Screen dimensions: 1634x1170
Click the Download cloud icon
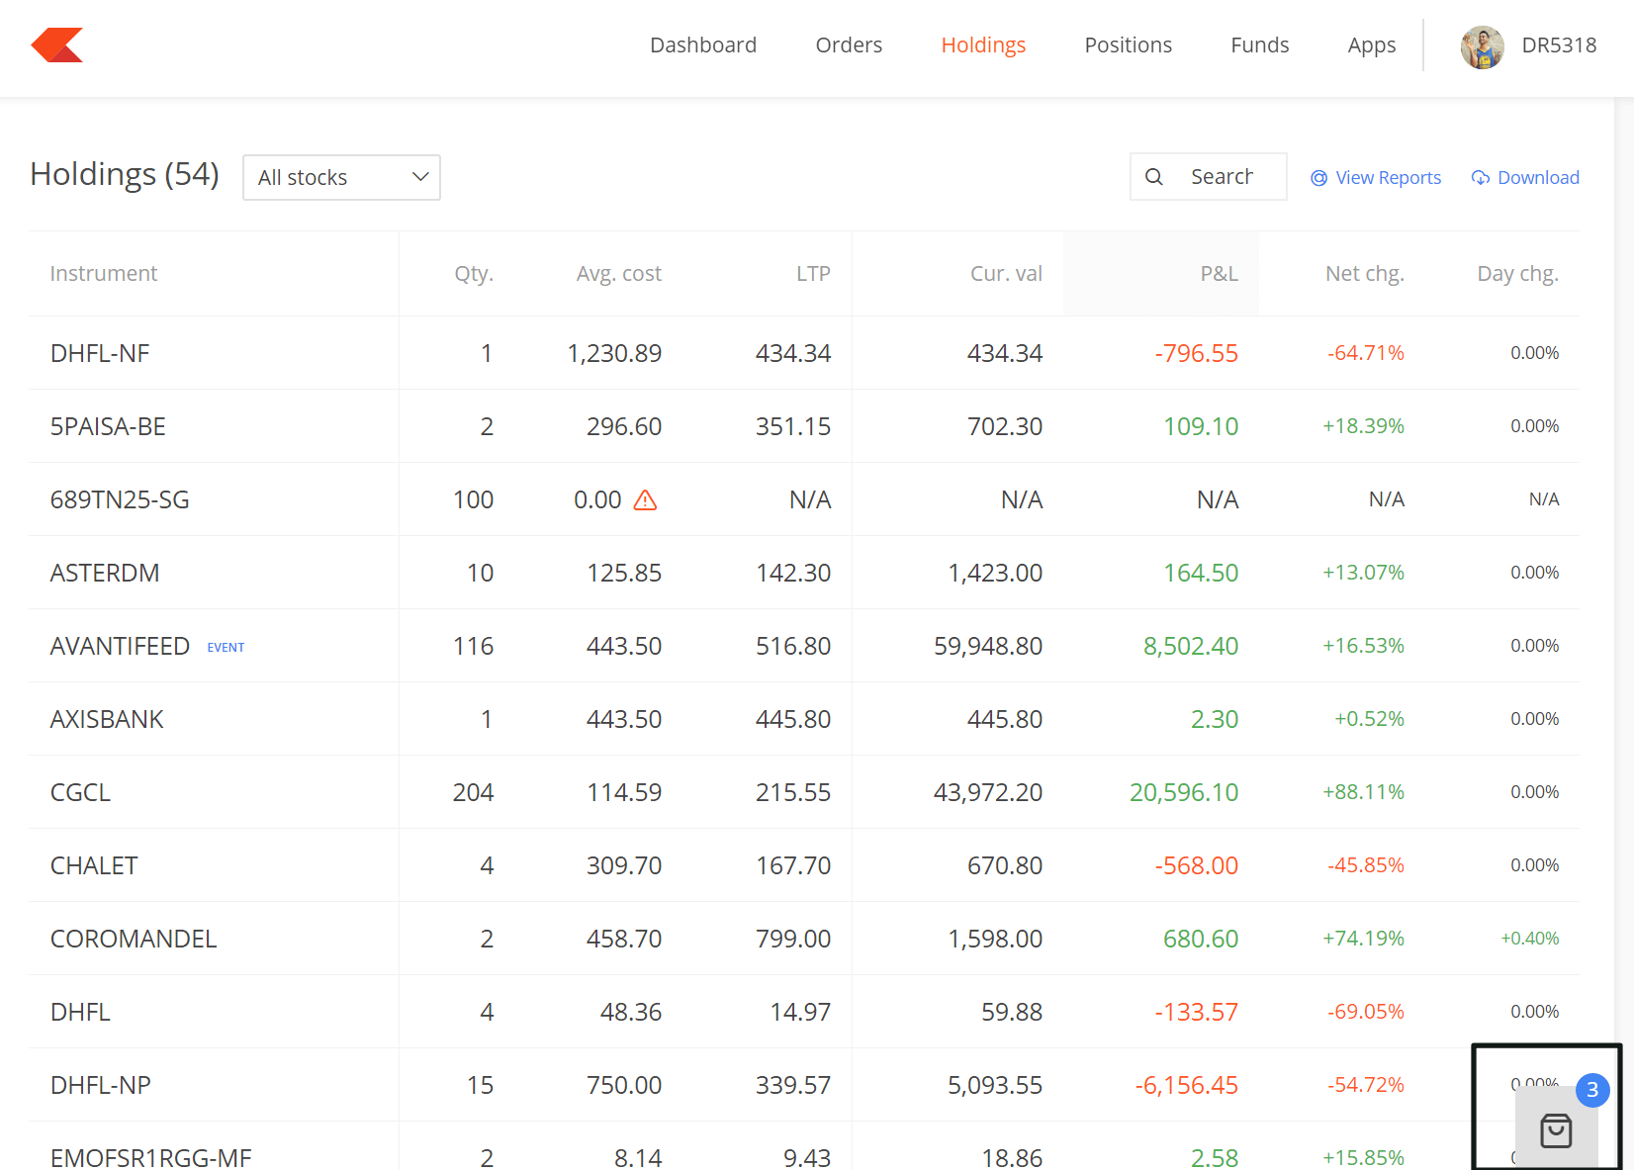click(1481, 178)
